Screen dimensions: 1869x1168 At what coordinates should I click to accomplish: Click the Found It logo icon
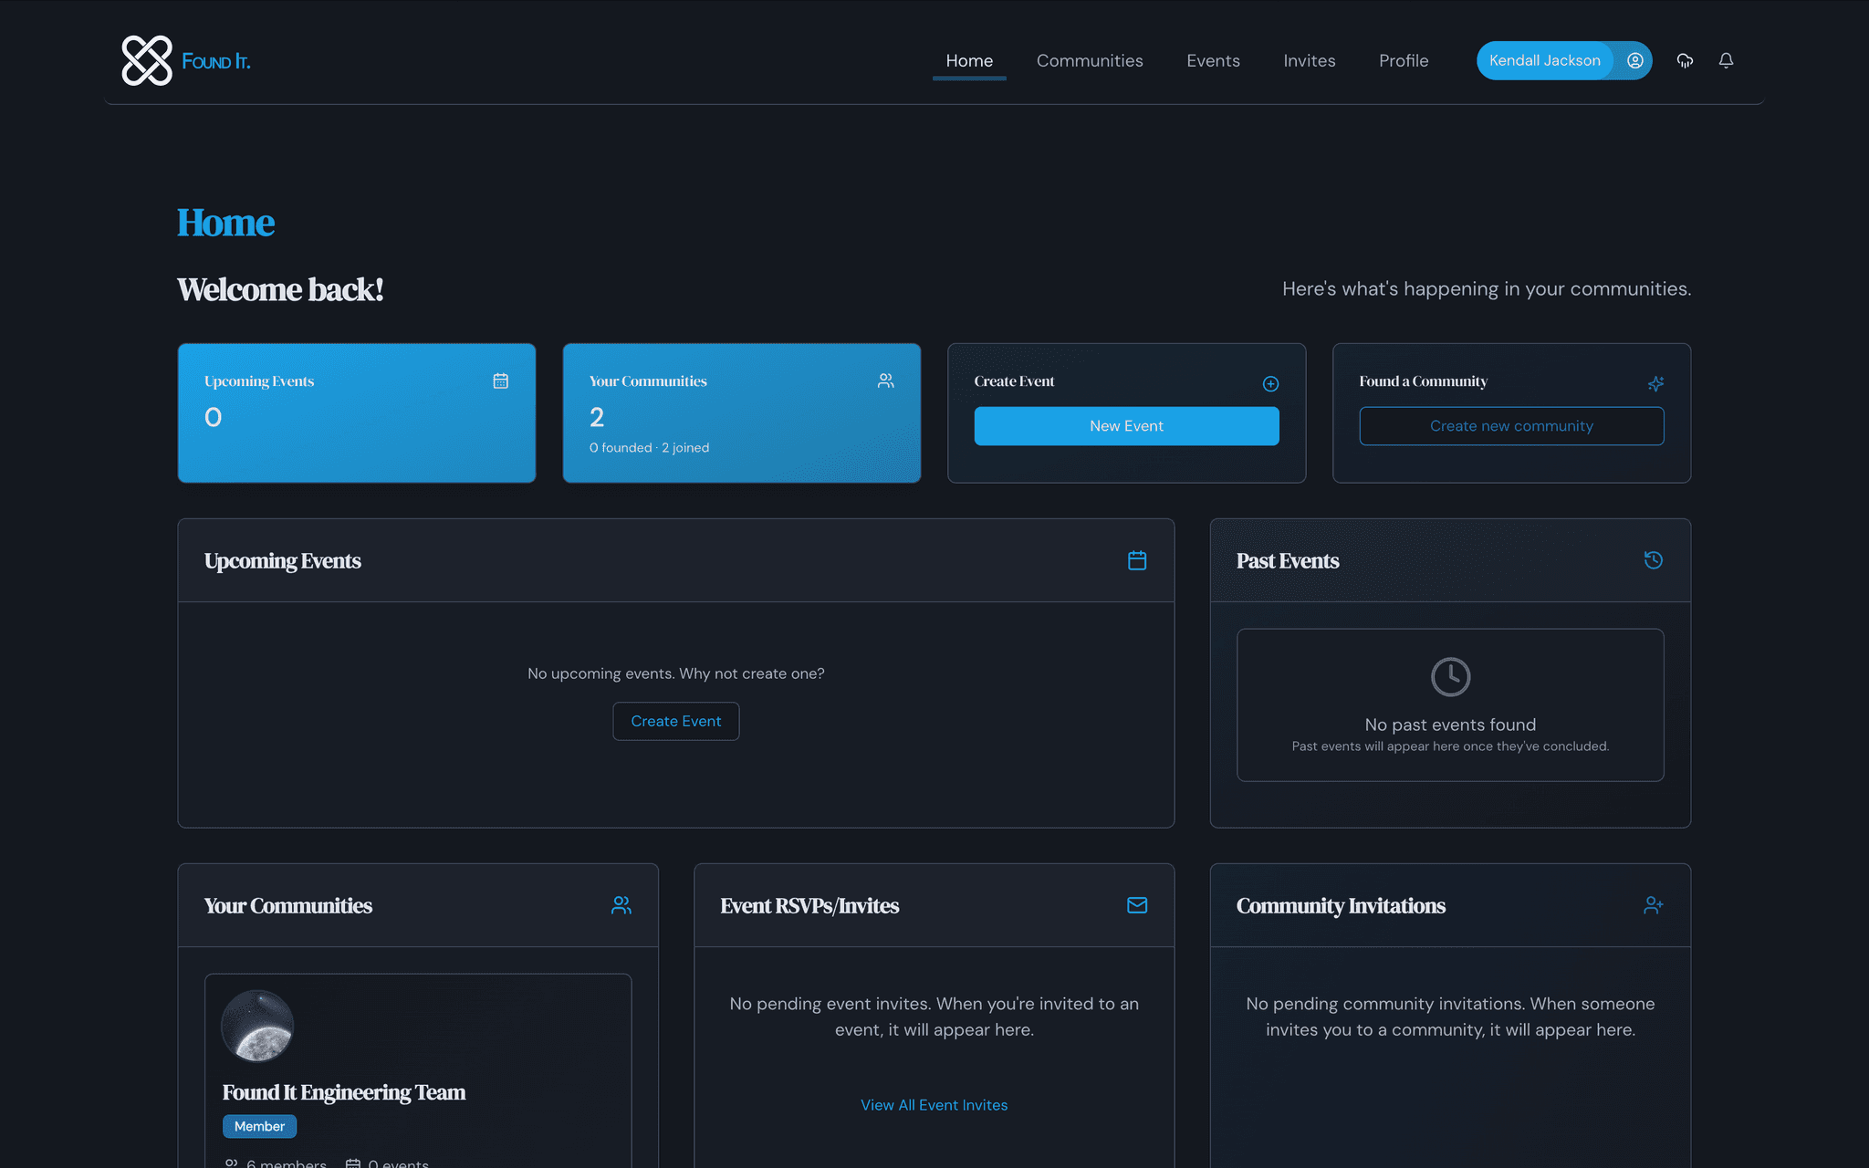point(147,60)
